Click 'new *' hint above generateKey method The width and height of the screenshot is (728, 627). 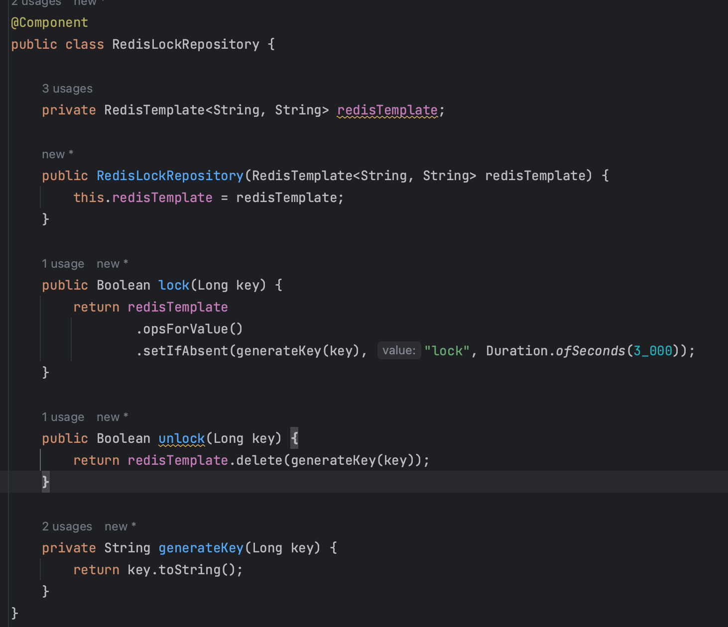pos(121,526)
